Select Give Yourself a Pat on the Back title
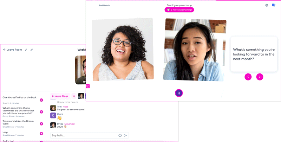 coord(20,97)
